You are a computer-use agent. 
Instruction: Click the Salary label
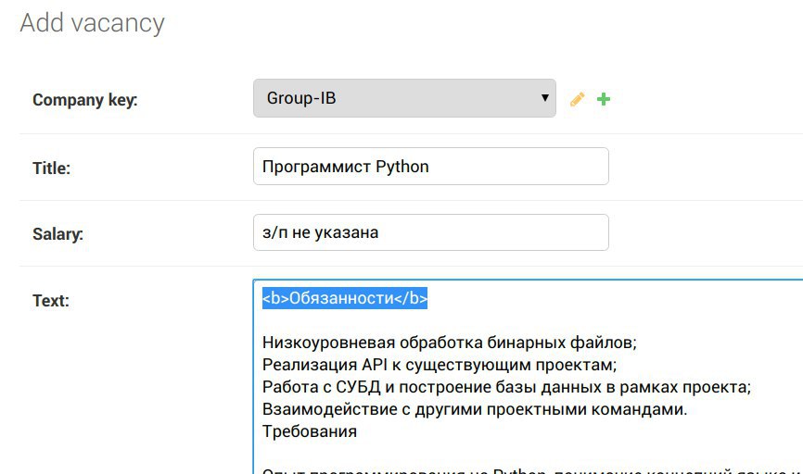(x=57, y=233)
